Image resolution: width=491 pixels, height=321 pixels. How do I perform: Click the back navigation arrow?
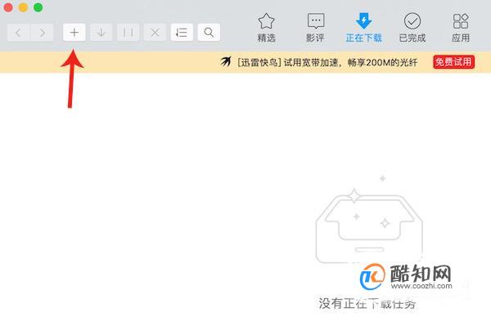19,33
